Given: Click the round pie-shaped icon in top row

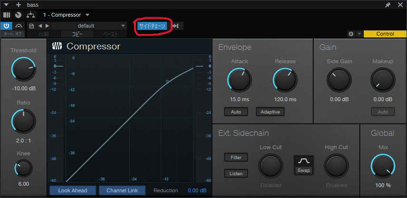Looking at the screenshot, I should pos(18,15).
